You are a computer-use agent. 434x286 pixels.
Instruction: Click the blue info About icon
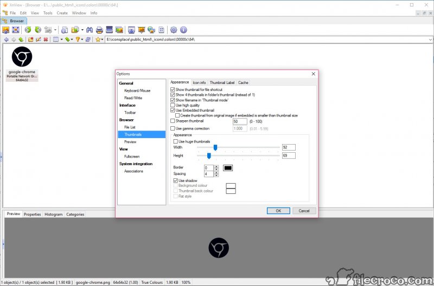(183, 30)
